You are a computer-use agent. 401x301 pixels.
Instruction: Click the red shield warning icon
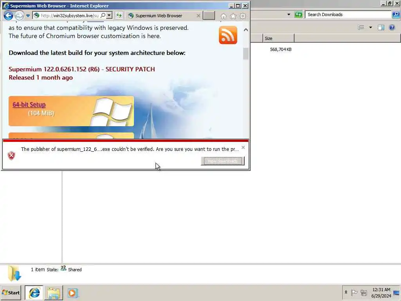point(11,155)
